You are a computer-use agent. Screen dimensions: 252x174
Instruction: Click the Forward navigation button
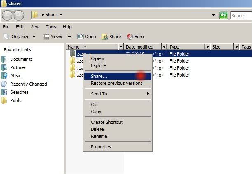pos(19,15)
